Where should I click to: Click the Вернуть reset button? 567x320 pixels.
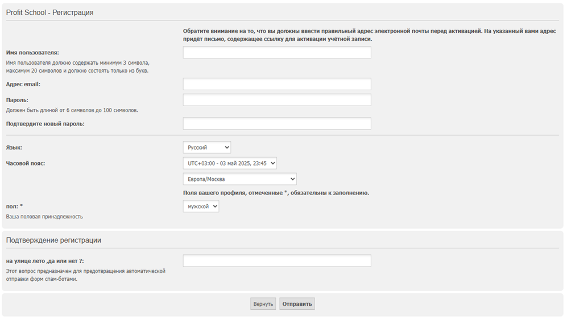(263, 304)
